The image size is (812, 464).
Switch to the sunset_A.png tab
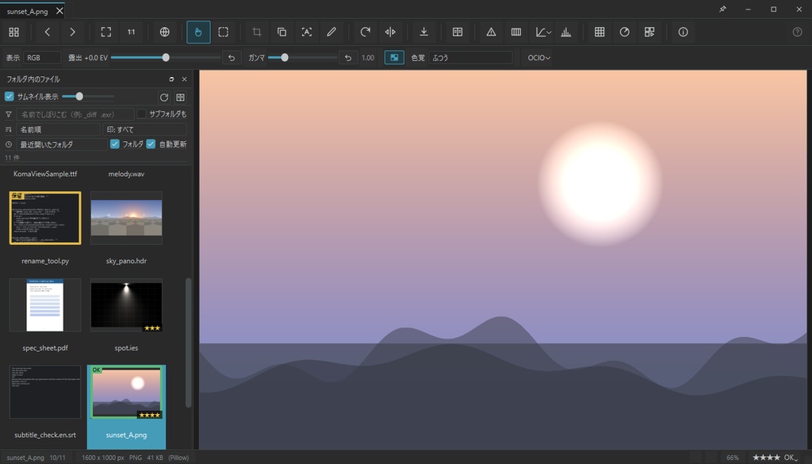click(x=28, y=11)
